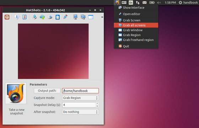Choose Grab freehand region menu entry
Image resolution: width=199 pixels, height=128 pixels.
coord(136,40)
